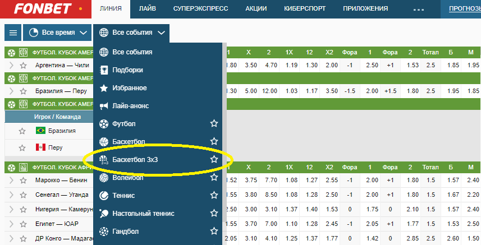Image resolution: width=481 pixels, height=245 pixels.
Task: Favorite Волейбол with its star
Action: point(214,177)
